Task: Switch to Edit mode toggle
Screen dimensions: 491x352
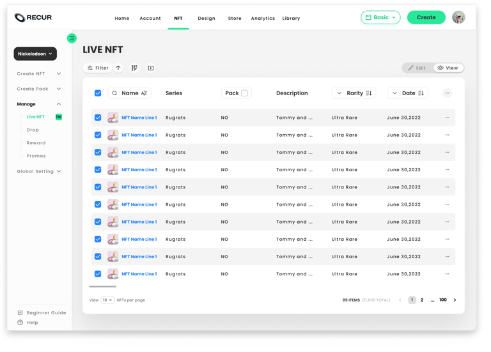Action: (417, 68)
